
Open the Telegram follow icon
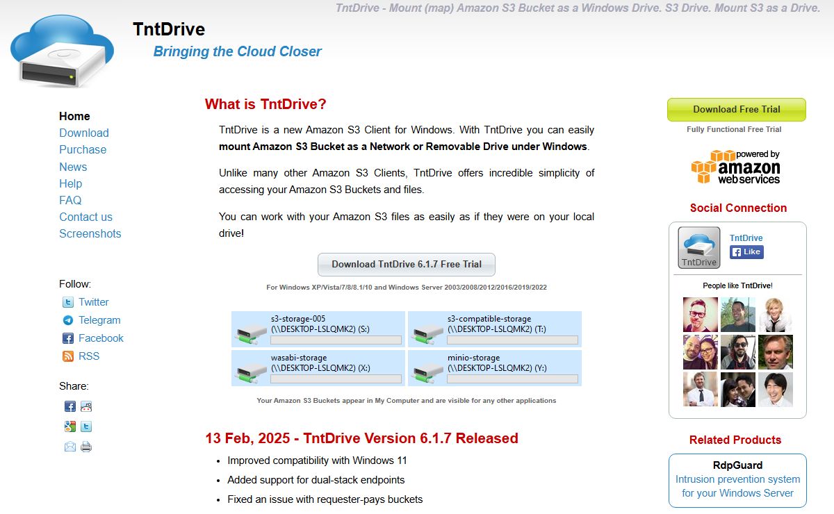point(68,320)
